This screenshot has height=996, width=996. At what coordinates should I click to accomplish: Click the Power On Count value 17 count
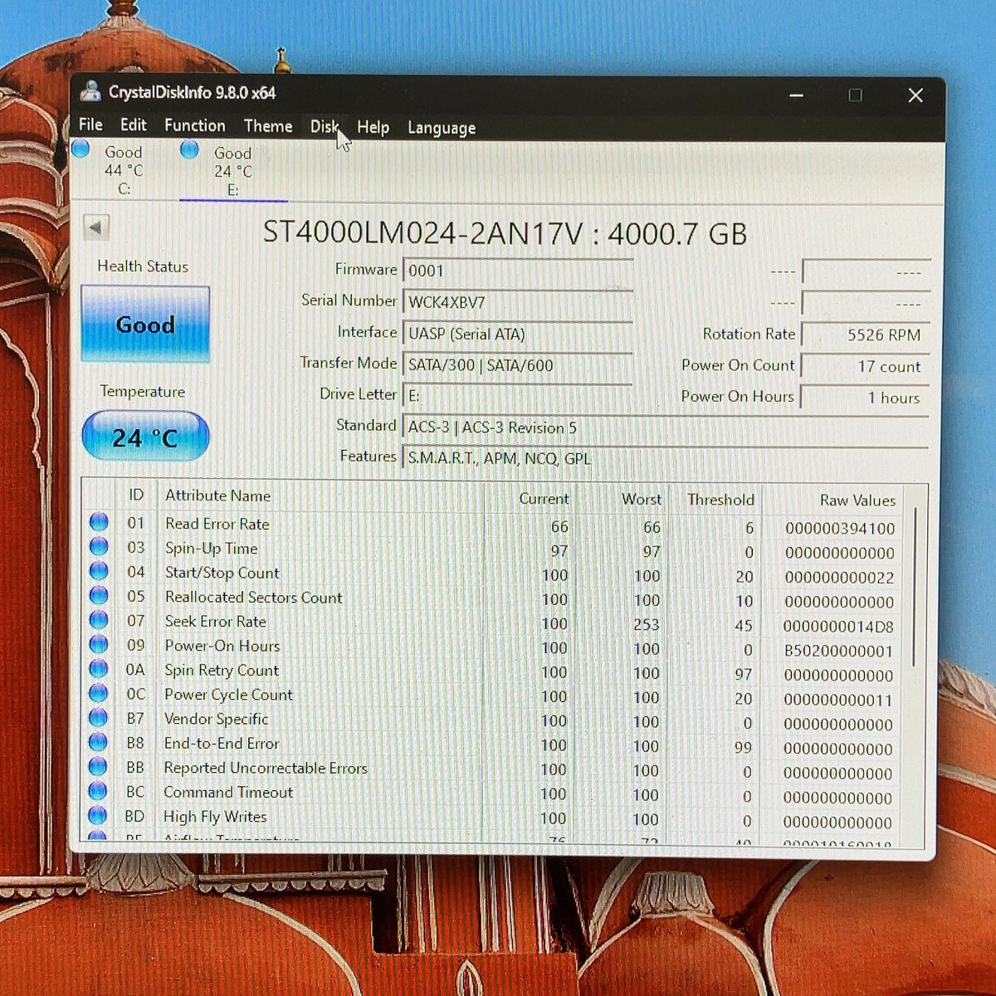865,366
